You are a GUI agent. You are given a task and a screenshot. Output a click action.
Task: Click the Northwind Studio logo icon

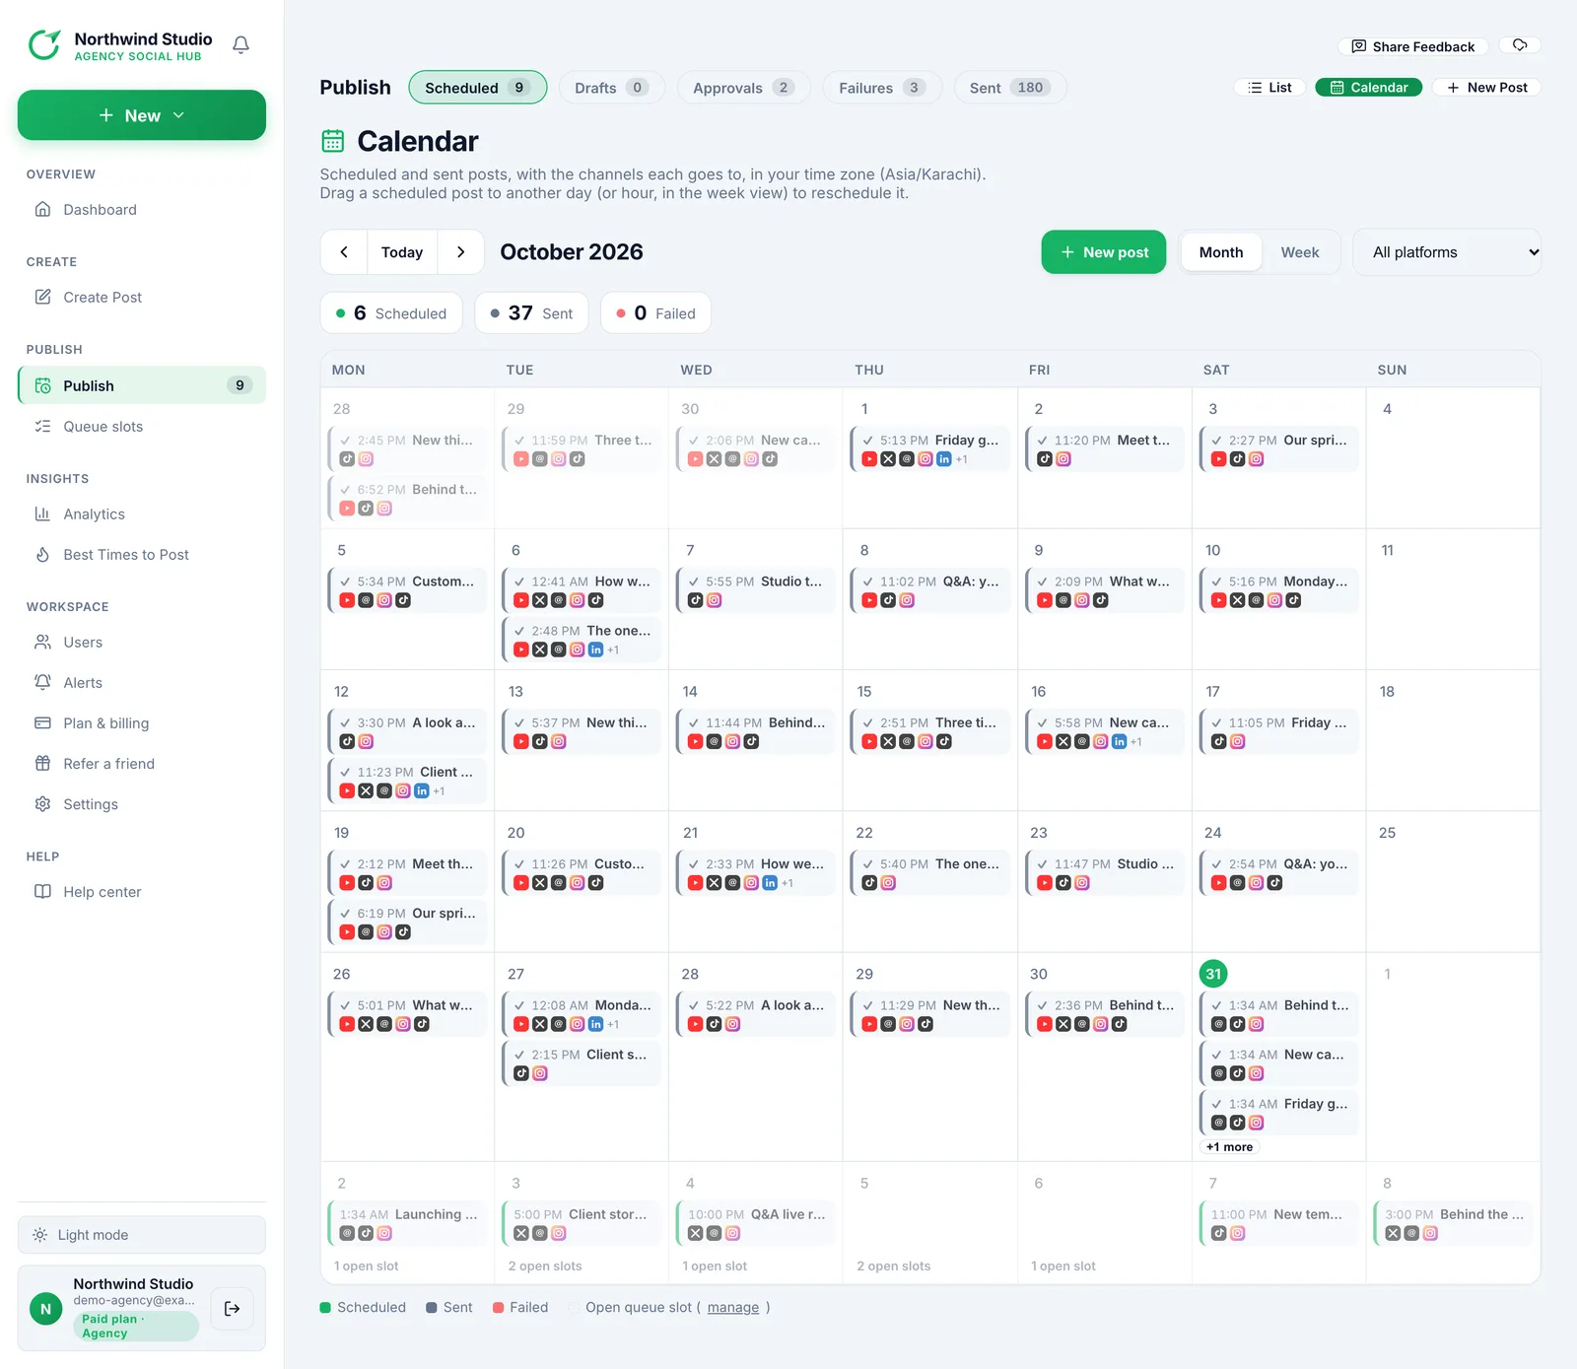45,45
